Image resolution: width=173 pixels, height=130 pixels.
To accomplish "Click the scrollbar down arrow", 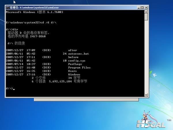I will tap(146, 95).
